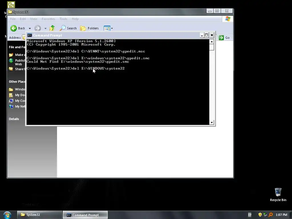Image resolution: width=292 pixels, height=219 pixels.
Task: Minimize the System32 explorer window
Action: 210,11
